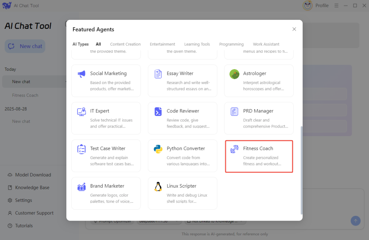369x240 pixels.
Task: Click the Python Converter logo icon
Action: pyautogui.click(x=158, y=149)
